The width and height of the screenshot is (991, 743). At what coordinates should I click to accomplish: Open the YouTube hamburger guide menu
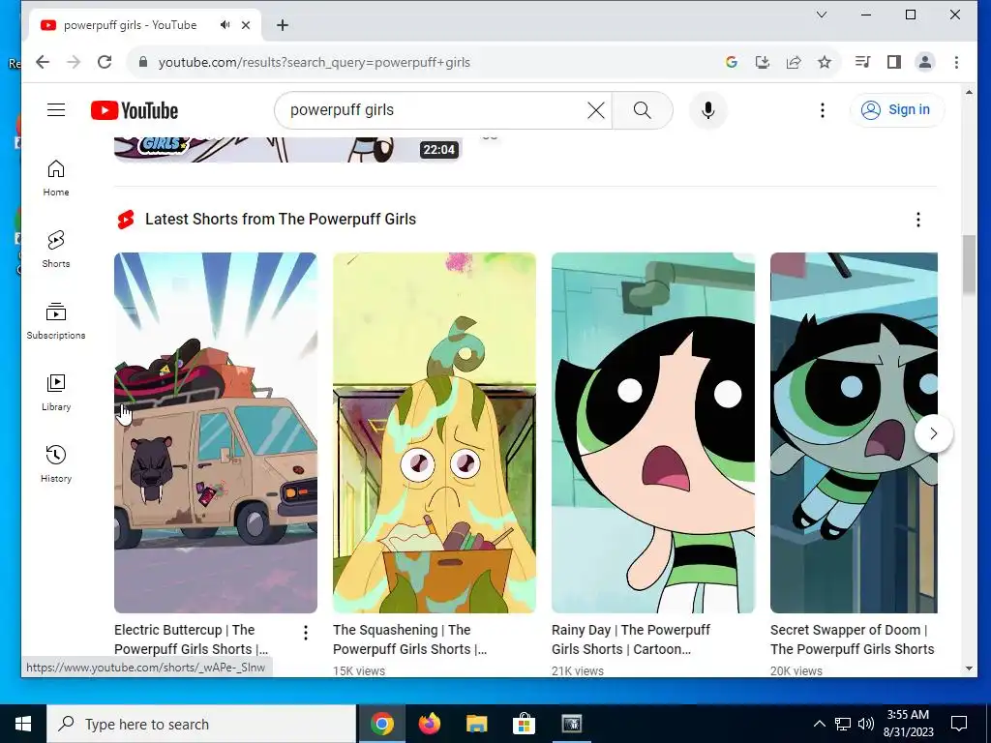56,110
